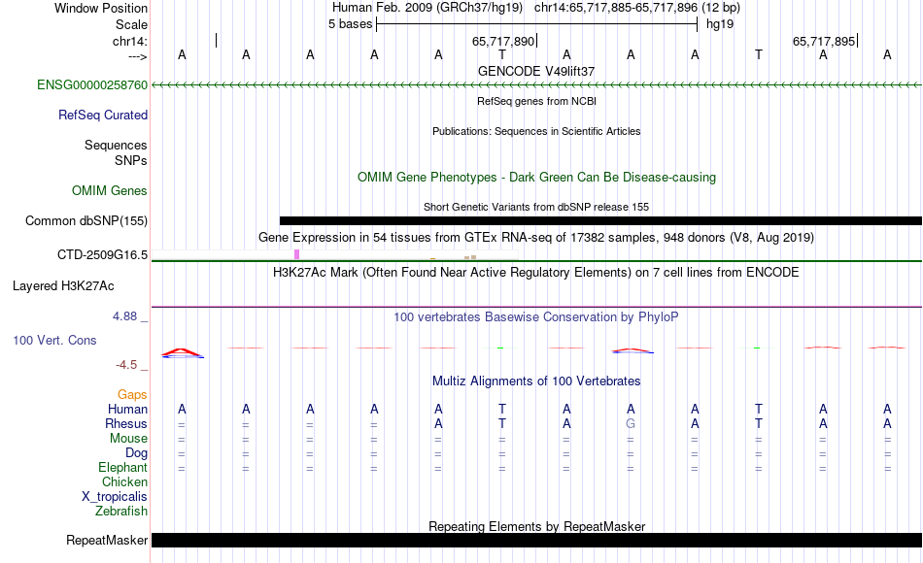Viewport: 923px width, 563px height.
Task: Select the Human species row label
Action: point(127,409)
